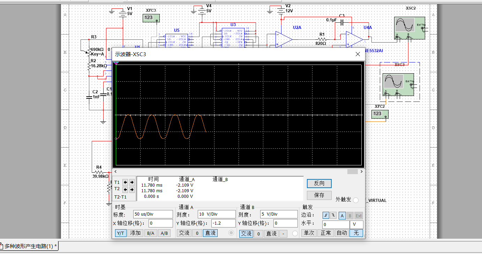Open the XFC2 frequency counter instrument

[x=379, y=114]
